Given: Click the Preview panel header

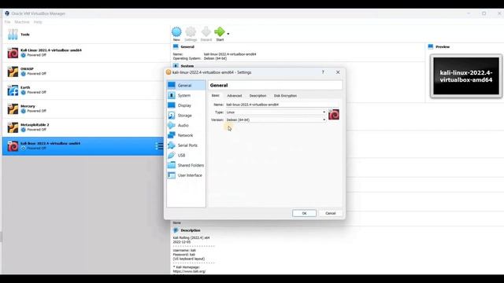Looking at the screenshot, I should pyautogui.click(x=443, y=46).
